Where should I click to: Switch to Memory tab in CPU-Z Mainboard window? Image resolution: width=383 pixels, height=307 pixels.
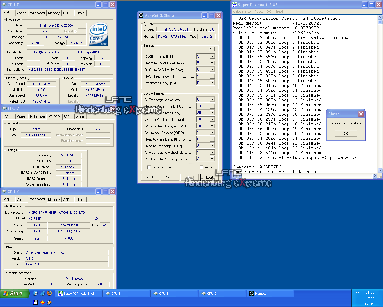pos(54,200)
